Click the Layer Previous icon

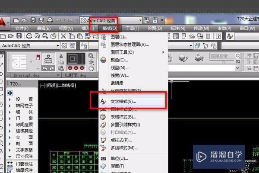[205, 45]
